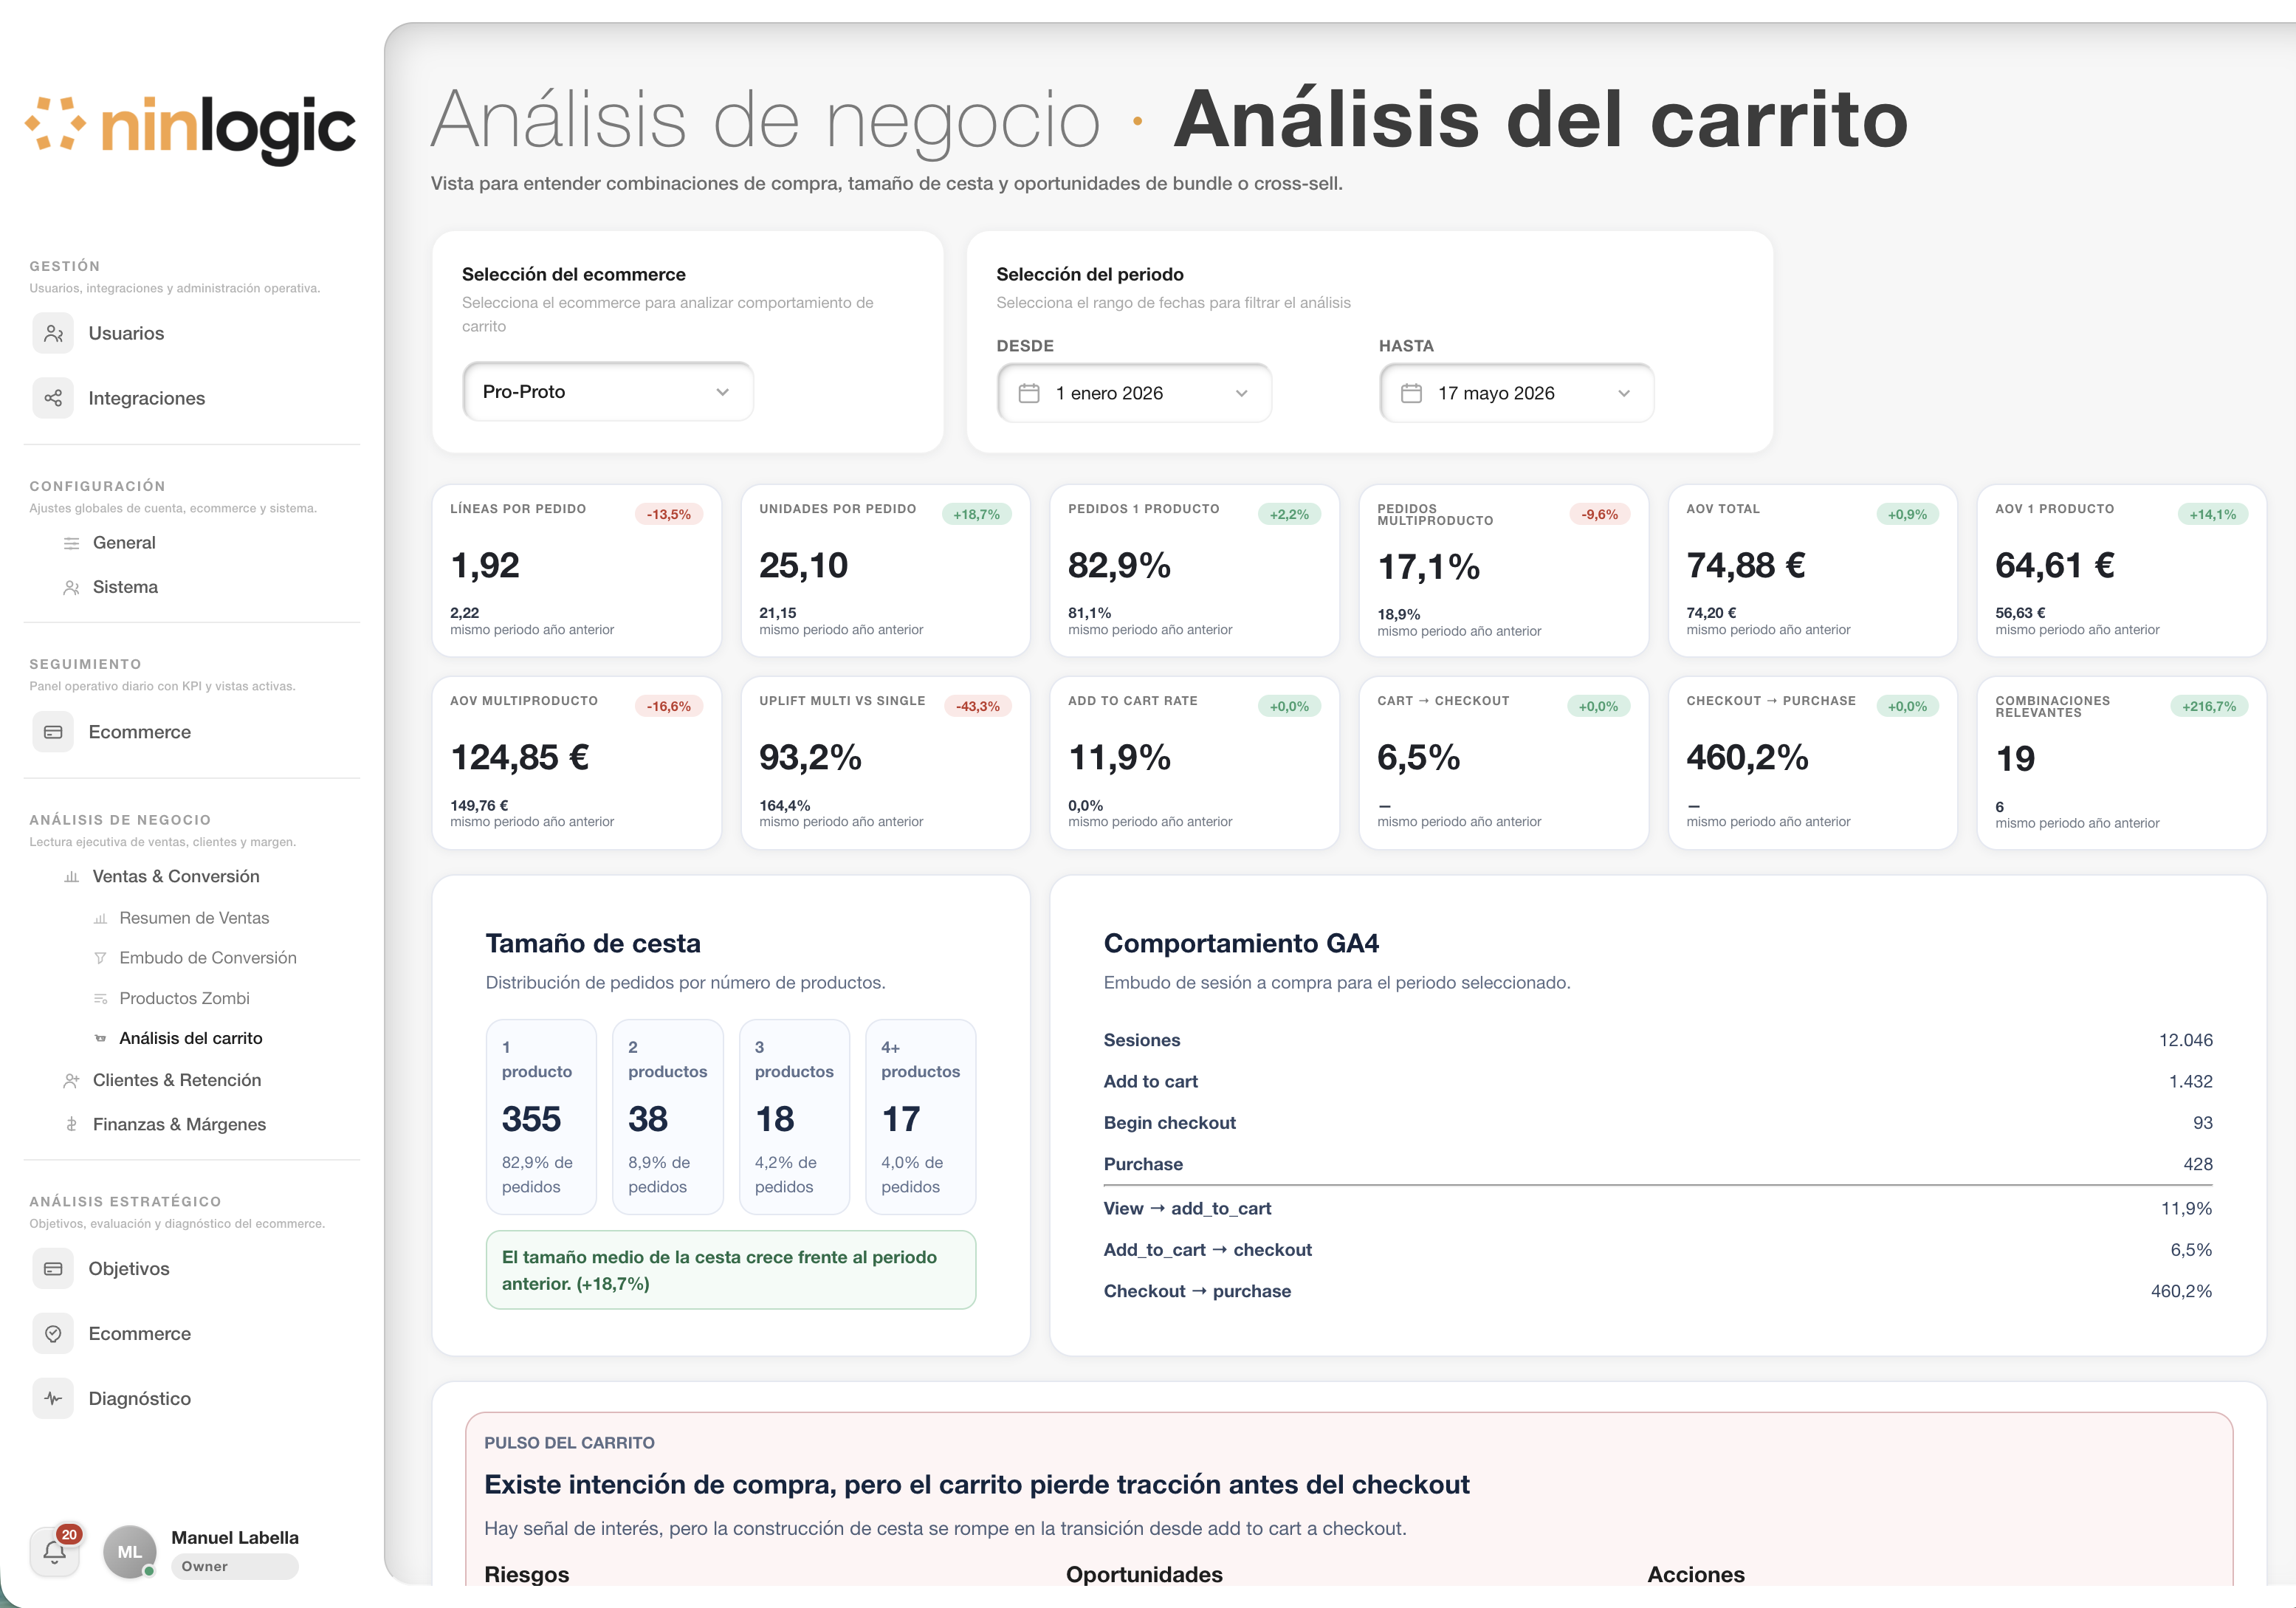Click the Embudo de Conversión funnel icon
The image size is (2296, 1608).
tap(100, 958)
